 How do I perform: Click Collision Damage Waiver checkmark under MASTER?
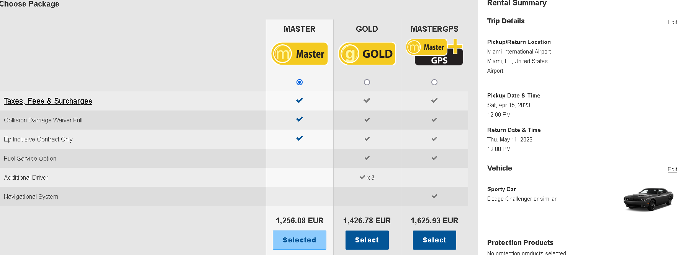[300, 119]
